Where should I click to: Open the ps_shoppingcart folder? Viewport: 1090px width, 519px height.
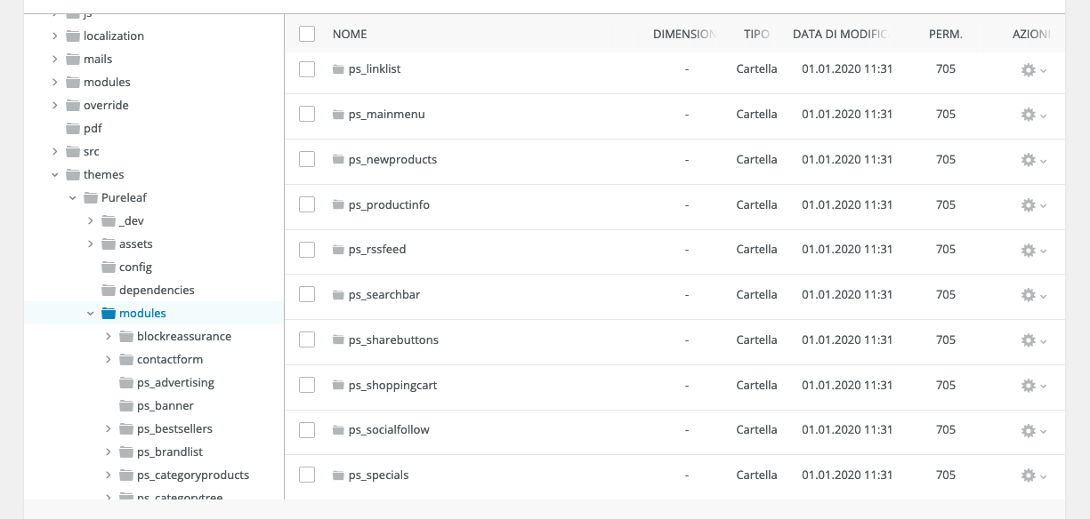392,386
